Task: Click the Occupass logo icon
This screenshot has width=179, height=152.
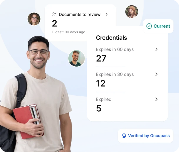Action: coord(124,136)
